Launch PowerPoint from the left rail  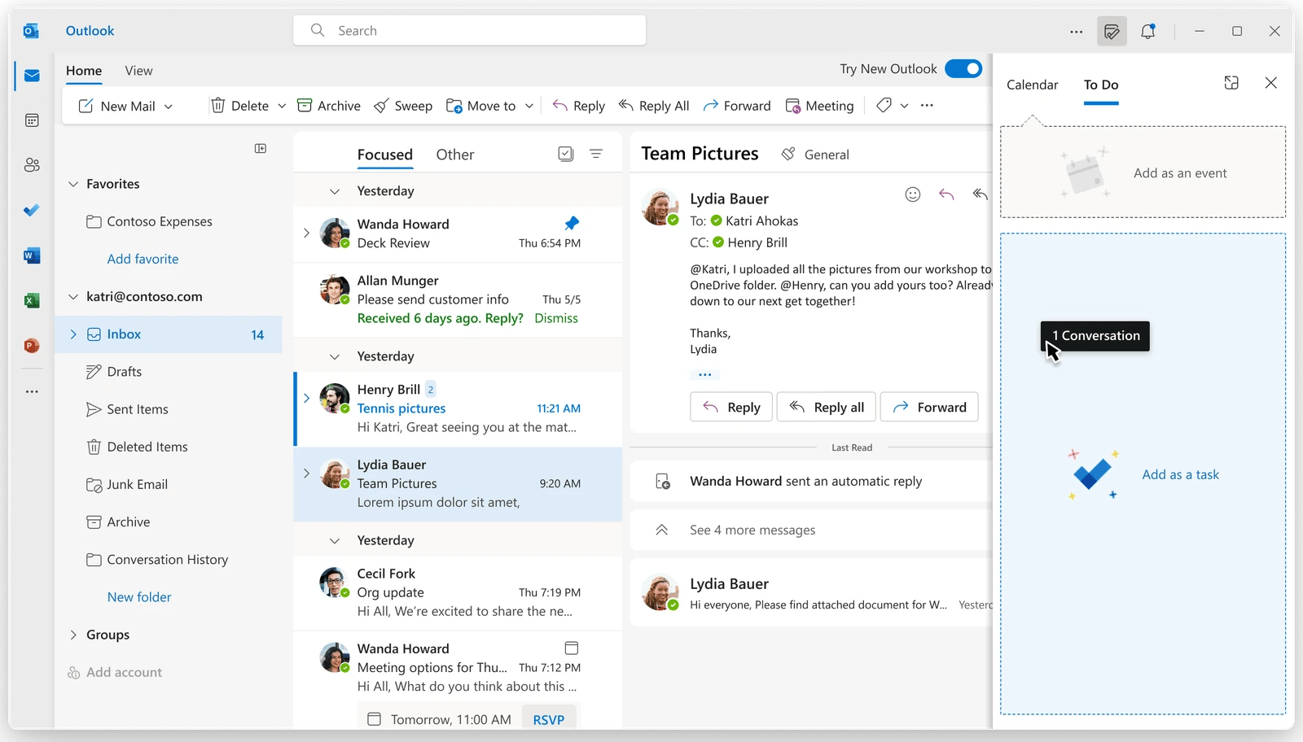(32, 345)
